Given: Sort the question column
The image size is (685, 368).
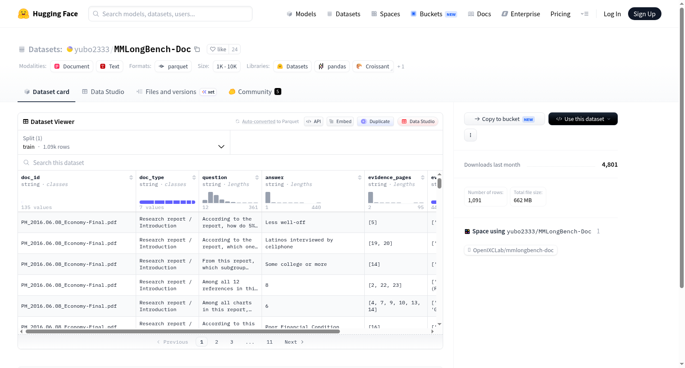Looking at the screenshot, I should coord(257,177).
